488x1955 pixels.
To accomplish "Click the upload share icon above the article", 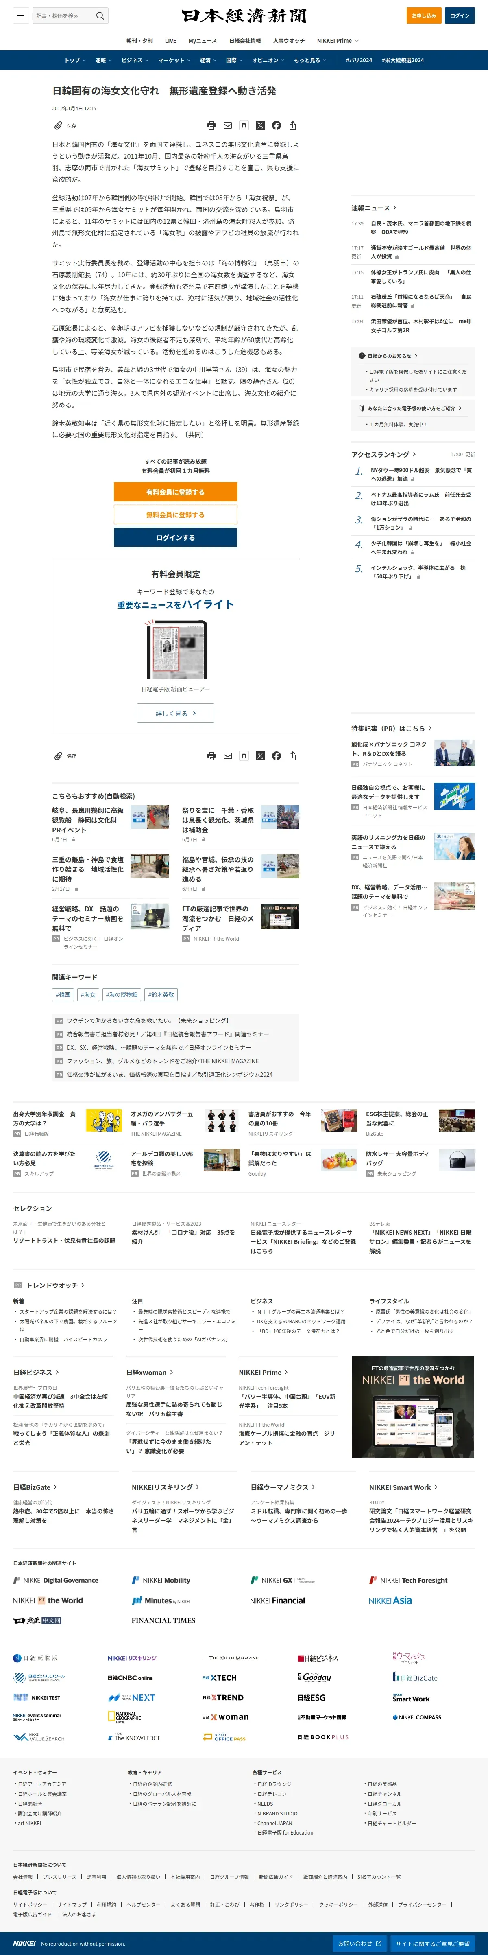I will [292, 125].
